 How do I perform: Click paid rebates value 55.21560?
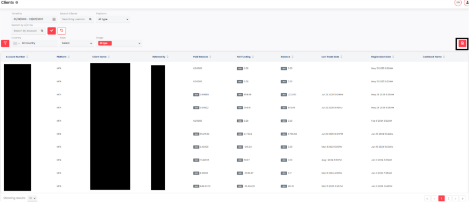tap(205, 134)
